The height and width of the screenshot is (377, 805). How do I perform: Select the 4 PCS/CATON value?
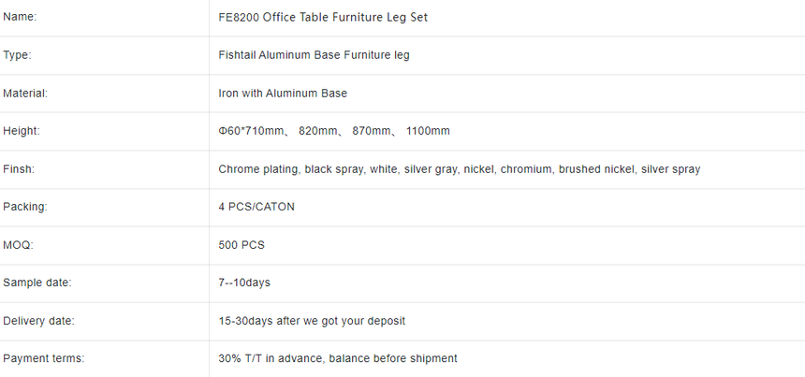(256, 207)
